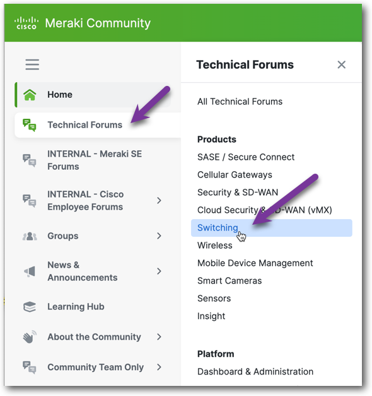Viewport: 372px width, 396px height.
Task: Open All Technical Forums link
Action: [240, 102]
